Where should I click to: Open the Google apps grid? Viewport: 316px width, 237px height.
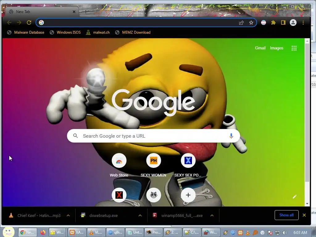coord(294,48)
